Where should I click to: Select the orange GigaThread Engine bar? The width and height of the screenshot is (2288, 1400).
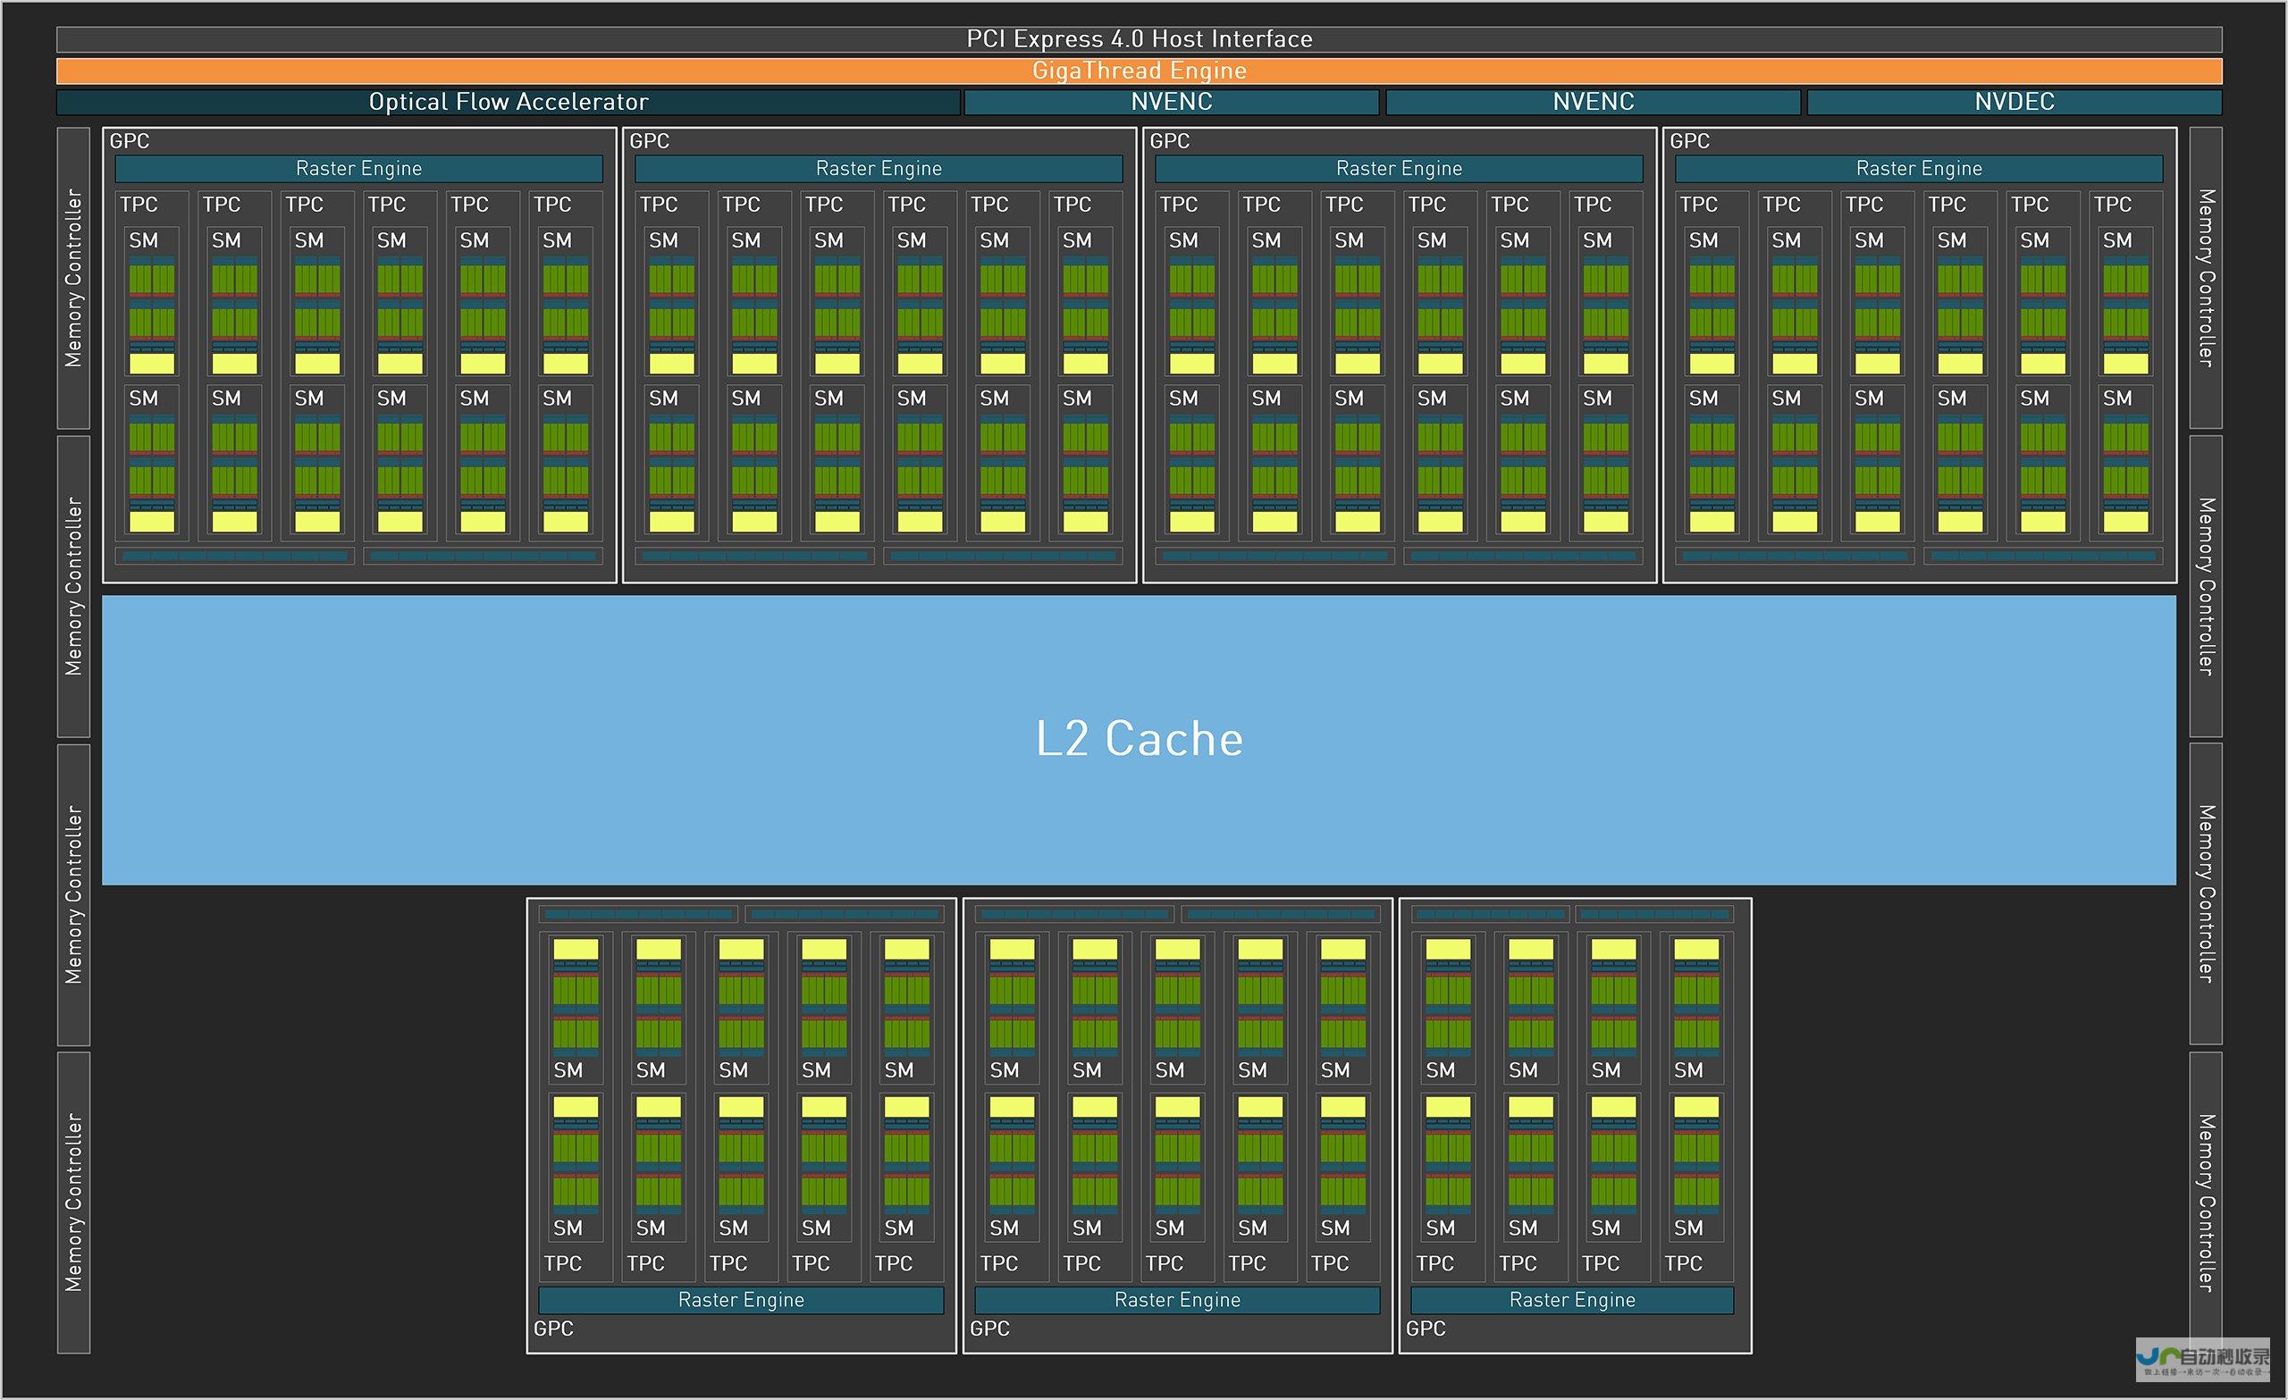[x=1140, y=71]
